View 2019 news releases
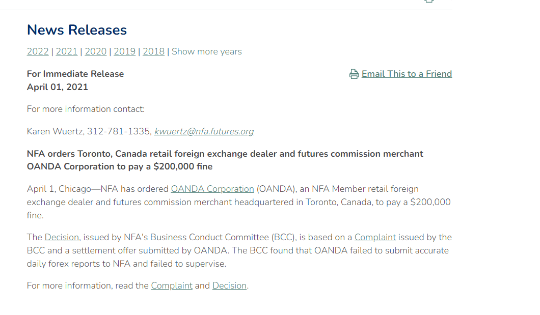Screen dimensions: 540x315 coord(124,51)
